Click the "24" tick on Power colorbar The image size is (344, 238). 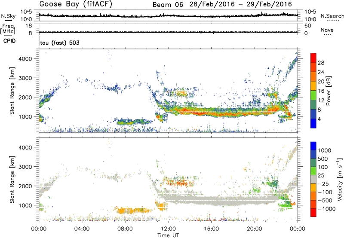click(321, 72)
